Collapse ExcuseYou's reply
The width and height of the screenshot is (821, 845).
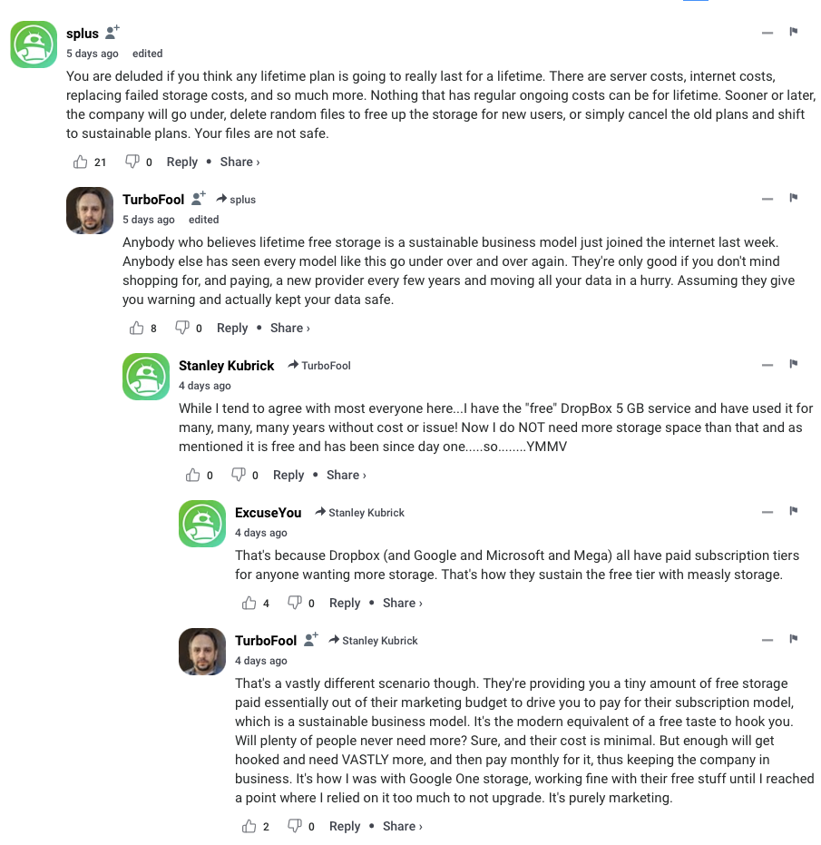pyautogui.click(x=767, y=512)
